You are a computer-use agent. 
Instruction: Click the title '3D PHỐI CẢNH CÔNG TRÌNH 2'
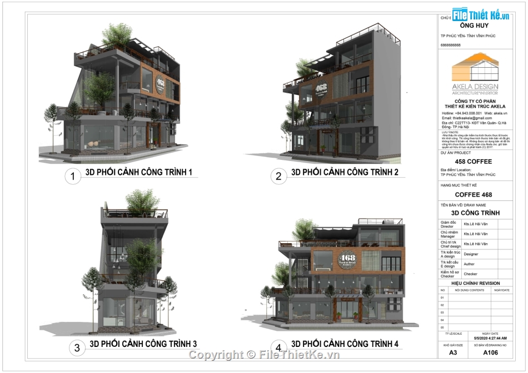click(x=345, y=172)
